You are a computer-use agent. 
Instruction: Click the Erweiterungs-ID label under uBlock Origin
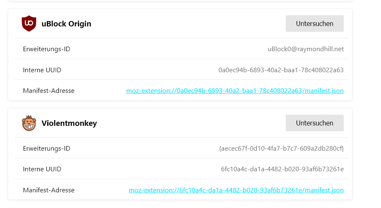[x=46, y=49]
